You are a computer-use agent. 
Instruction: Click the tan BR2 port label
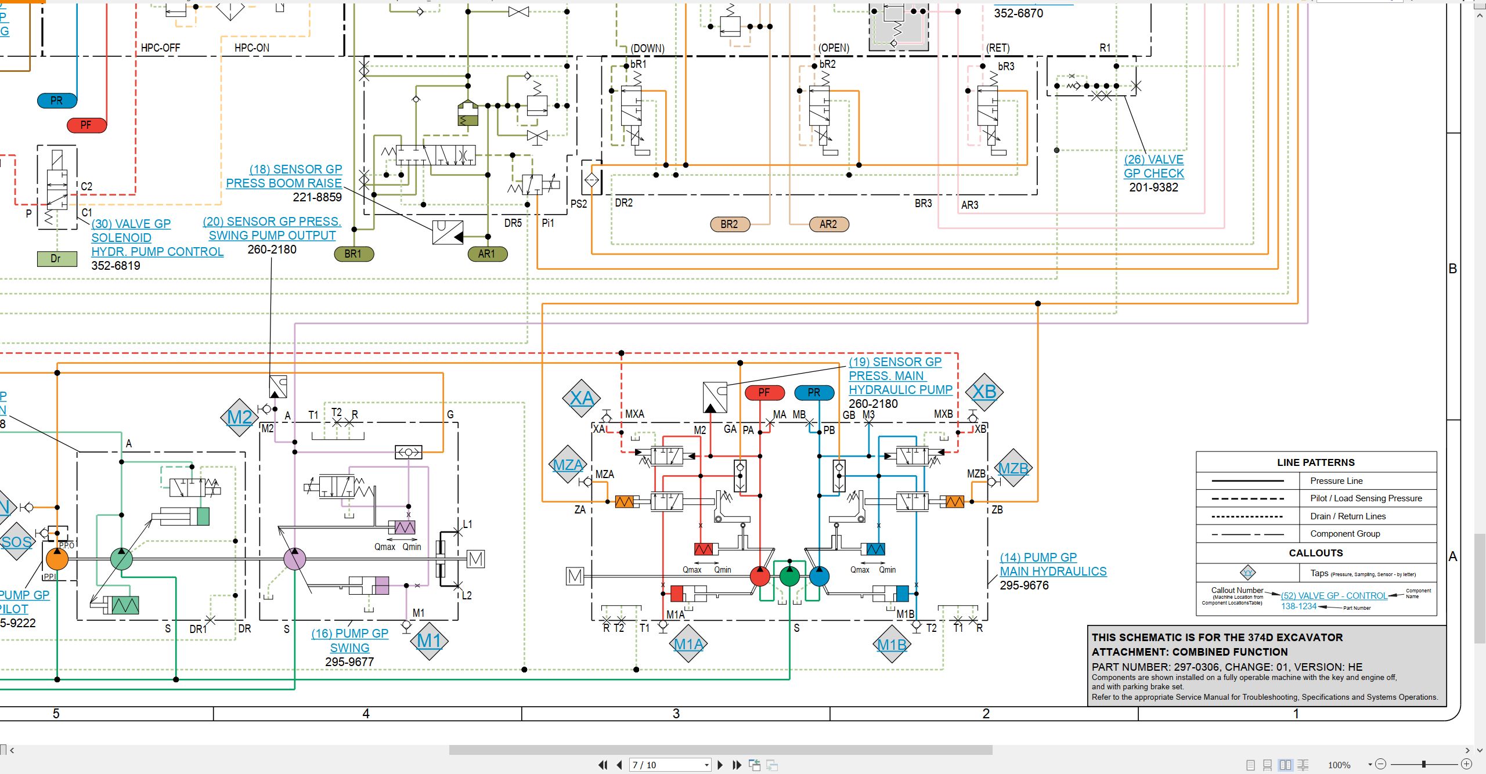pyautogui.click(x=730, y=224)
